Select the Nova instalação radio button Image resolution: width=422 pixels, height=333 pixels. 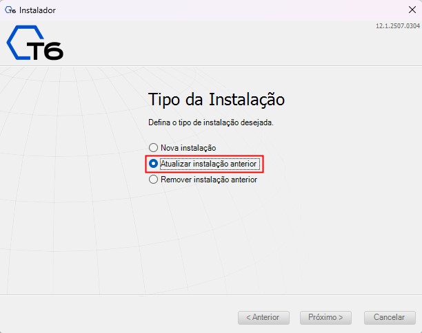click(153, 148)
